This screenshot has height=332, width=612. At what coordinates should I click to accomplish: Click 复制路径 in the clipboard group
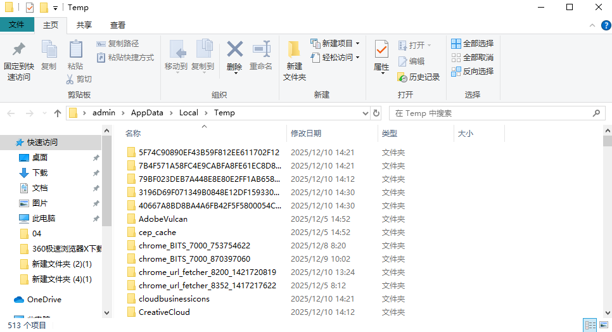pyautogui.click(x=118, y=44)
